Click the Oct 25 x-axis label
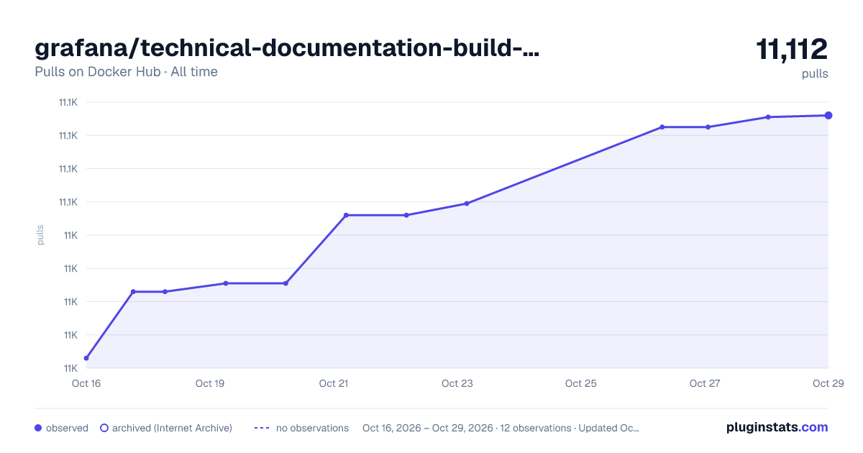 [x=581, y=383]
